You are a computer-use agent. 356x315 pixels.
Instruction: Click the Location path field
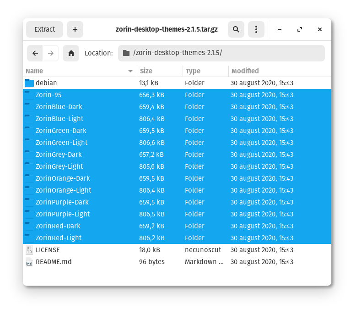coord(221,53)
